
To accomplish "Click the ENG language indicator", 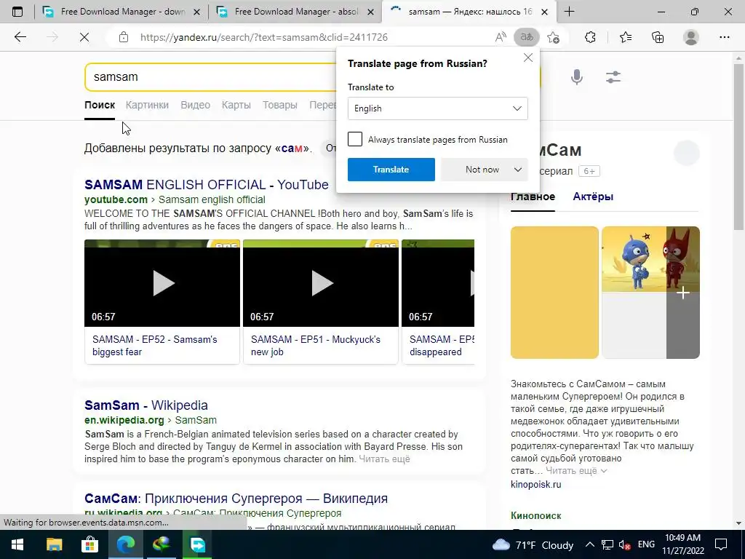I will point(646,544).
